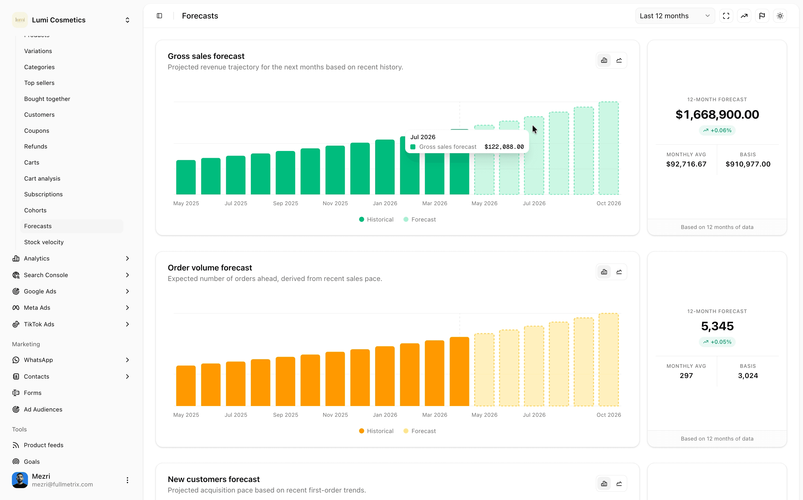Toggle light theme sun icon
803x500 pixels.
pyautogui.click(x=780, y=16)
